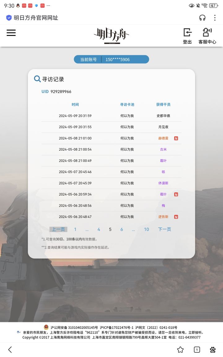The width and height of the screenshot is (223, 357).
Task: Click timestamp 2024-05-09 20:31:59
Action: click(x=75, y=116)
